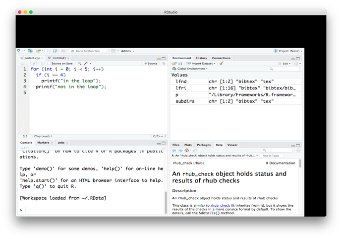Image resolution: width=342 pixels, height=239 pixels.
Task: Click the Open File folder icon
Action: point(38,51)
